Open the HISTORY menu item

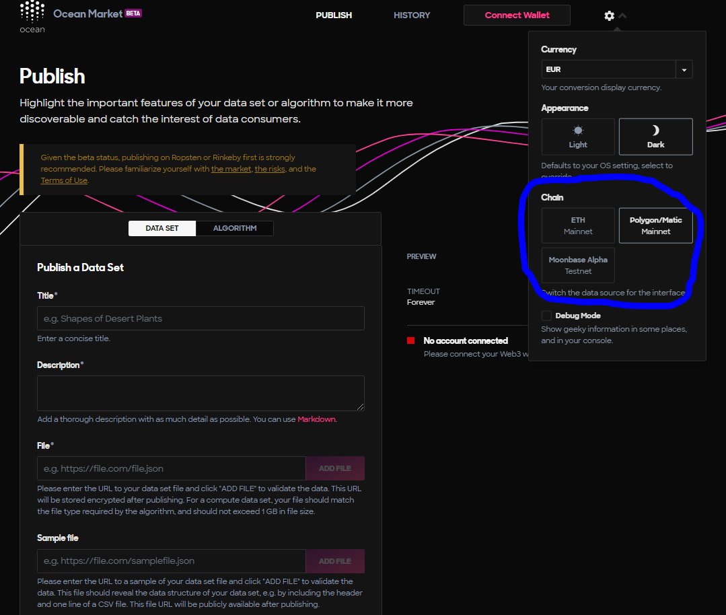(412, 15)
